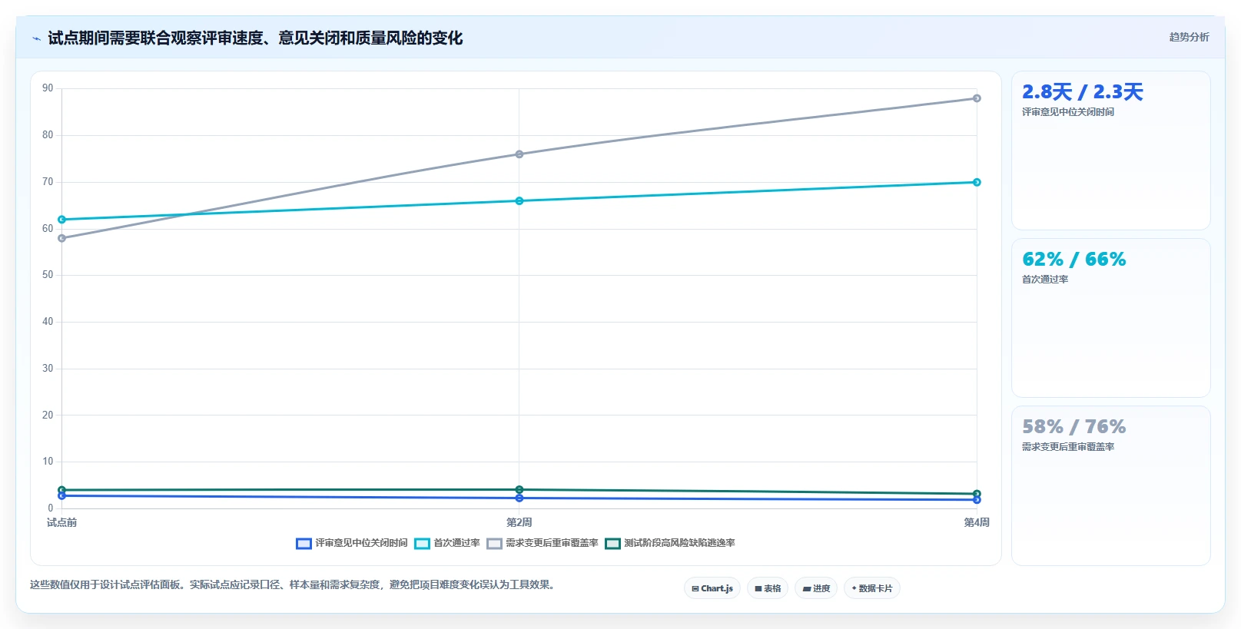
Task: Select the blue 关闭时间 point at 第4周
Action: click(x=977, y=500)
